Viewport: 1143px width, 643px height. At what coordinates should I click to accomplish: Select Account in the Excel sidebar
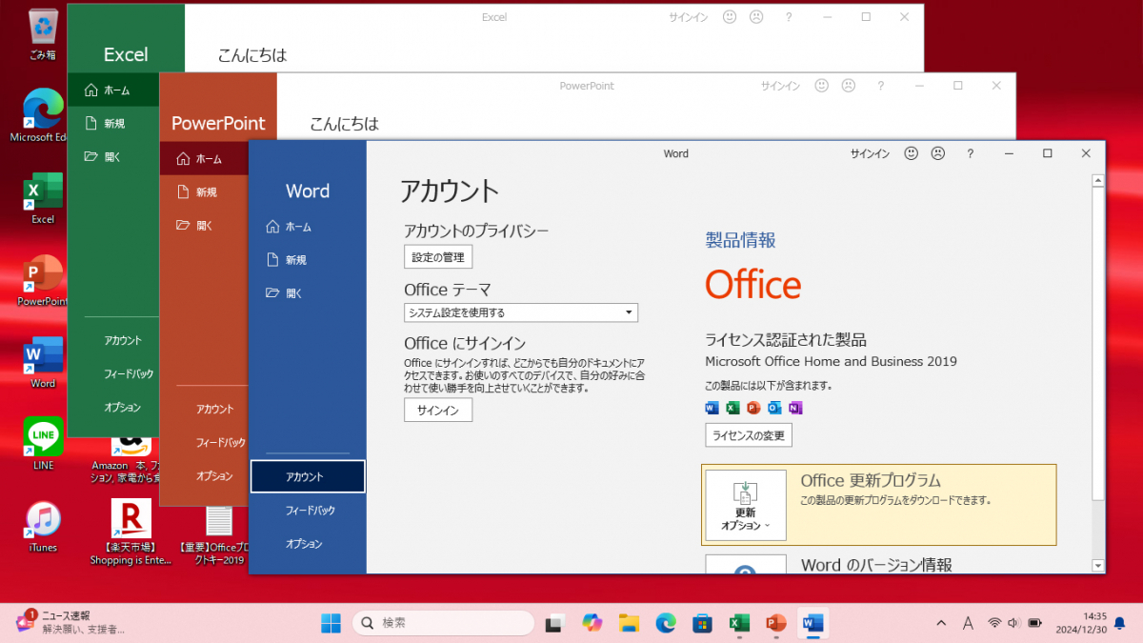(122, 340)
